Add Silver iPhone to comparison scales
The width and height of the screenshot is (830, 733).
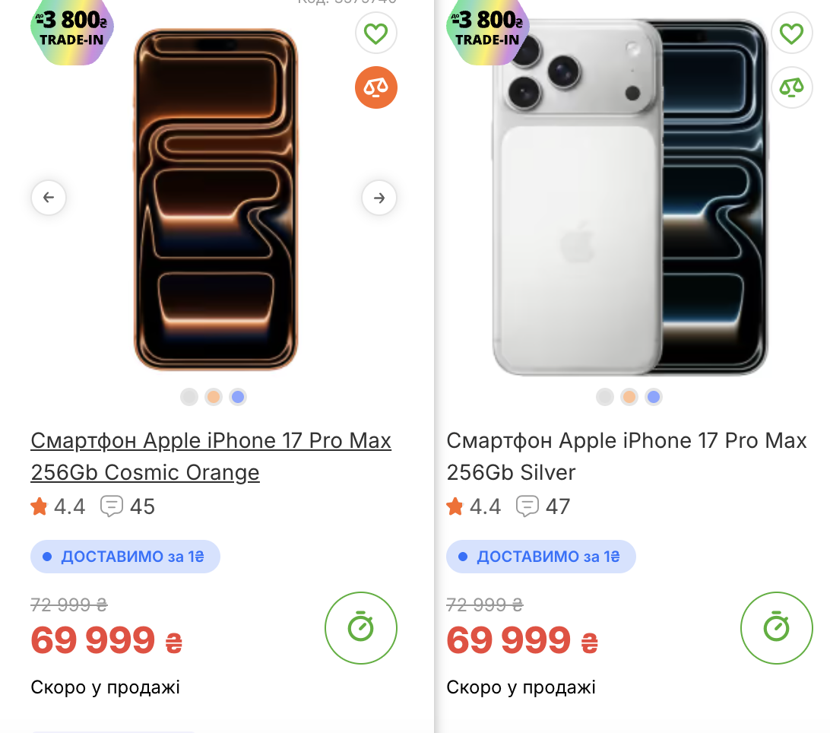click(x=791, y=87)
